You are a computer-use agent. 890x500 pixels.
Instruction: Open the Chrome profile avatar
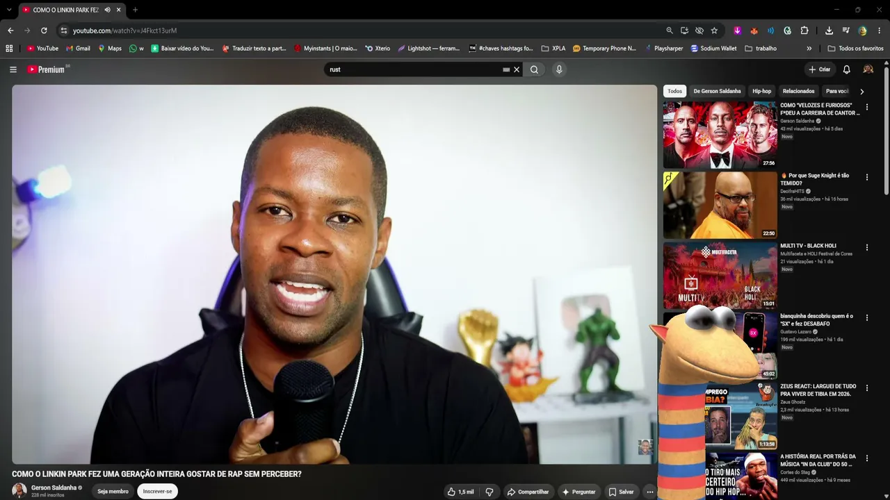point(863,31)
